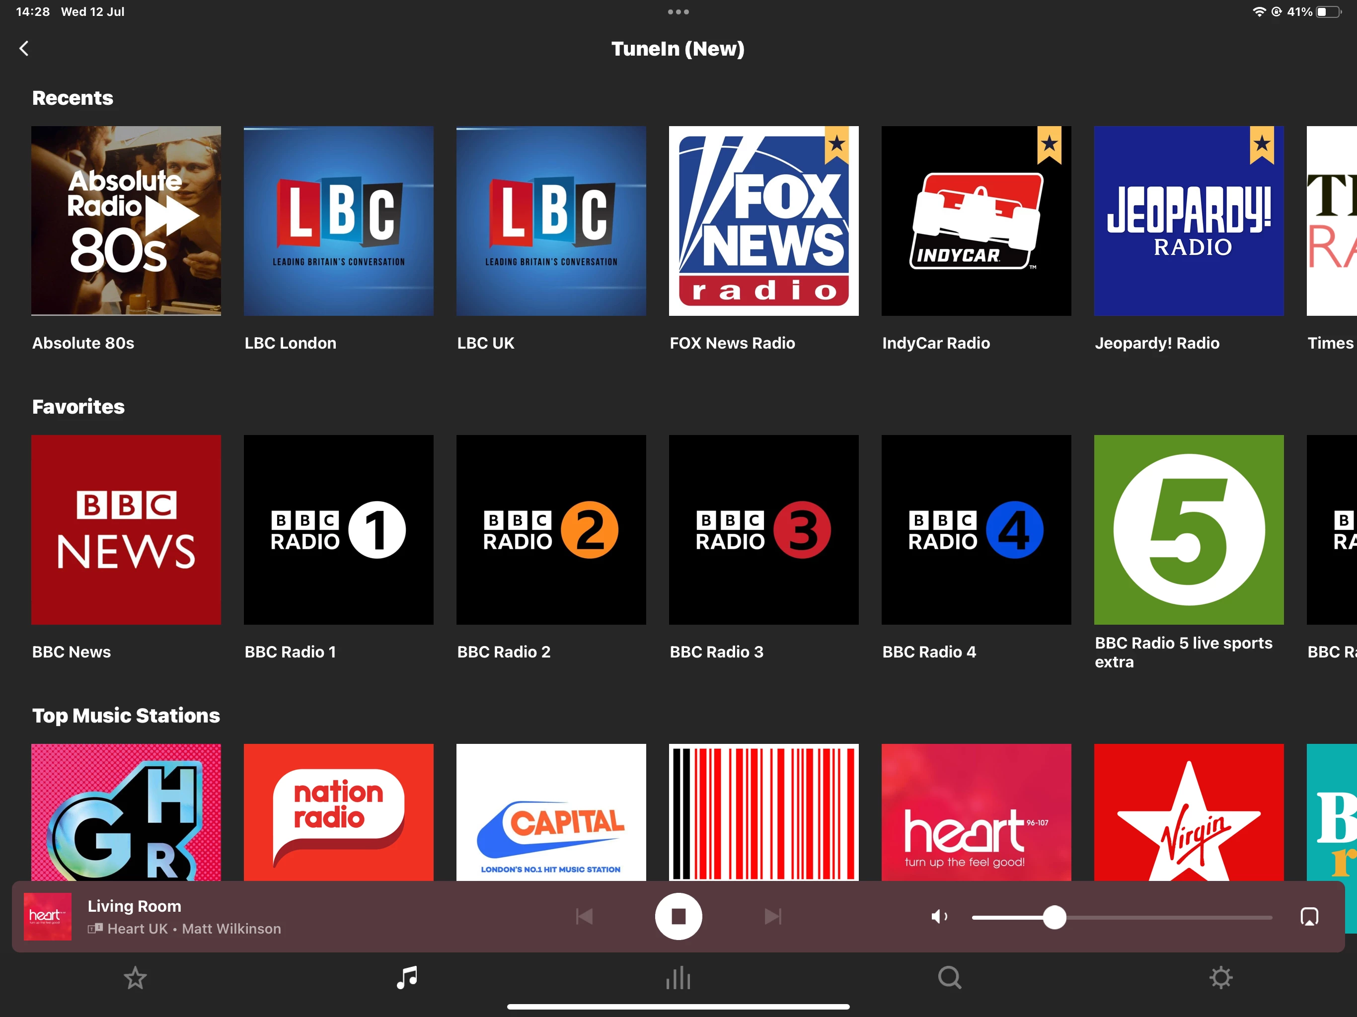Go to the previous track
Image resolution: width=1357 pixels, height=1017 pixels.
[x=584, y=916]
